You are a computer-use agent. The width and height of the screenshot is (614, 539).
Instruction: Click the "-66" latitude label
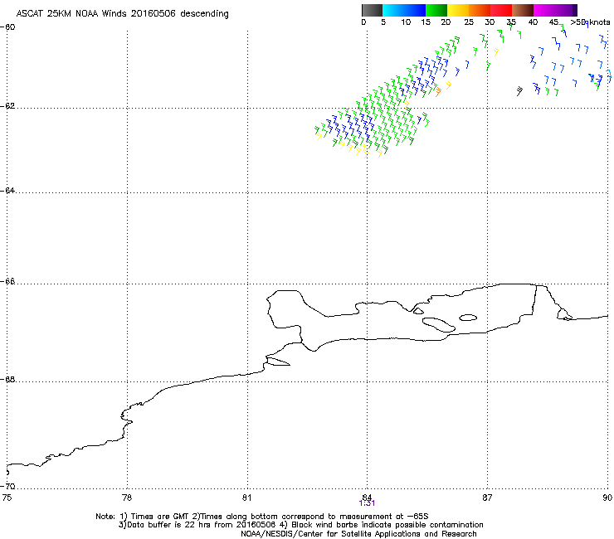[x=7, y=282]
